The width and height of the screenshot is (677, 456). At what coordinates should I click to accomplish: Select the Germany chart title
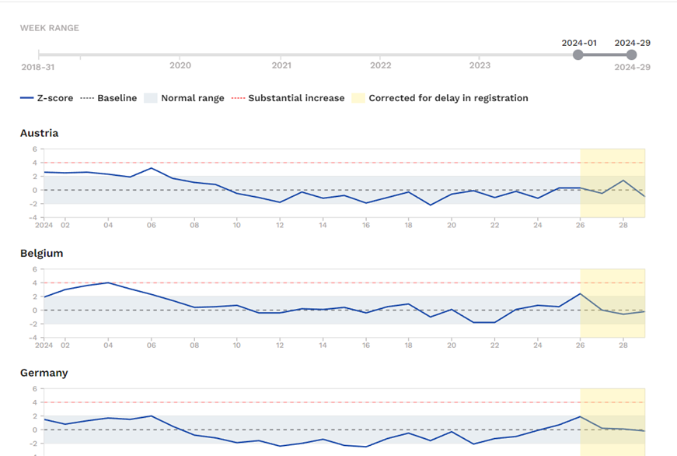point(44,373)
